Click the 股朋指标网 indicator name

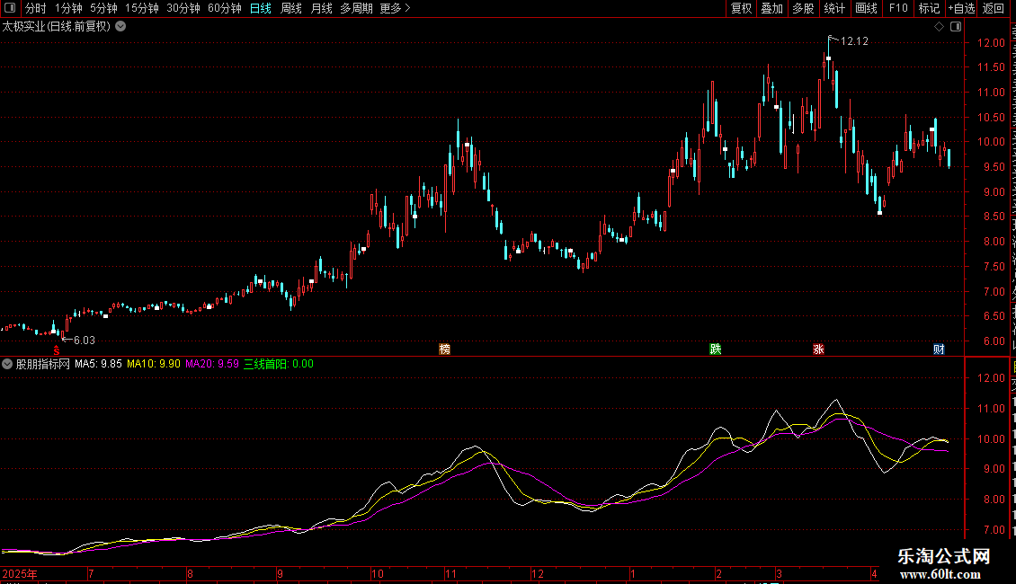tap(43, 364)
